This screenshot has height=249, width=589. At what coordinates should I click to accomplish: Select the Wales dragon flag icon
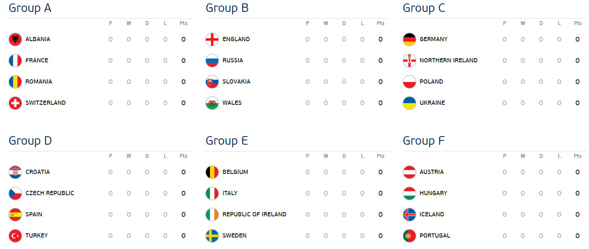[212, 103]
